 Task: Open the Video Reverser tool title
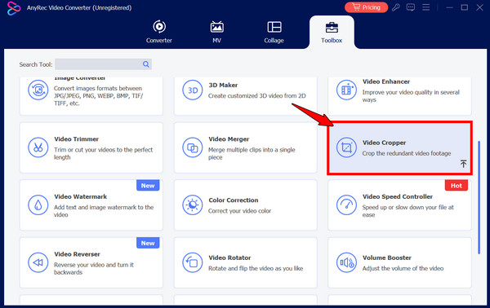coord(77,254)
